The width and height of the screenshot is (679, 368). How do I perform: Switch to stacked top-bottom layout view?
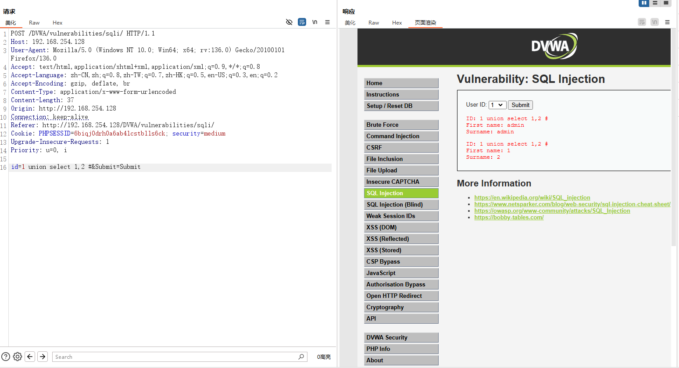click(655, 3)
